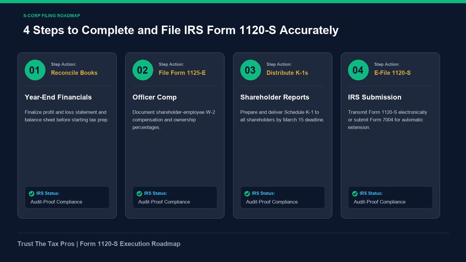Click the green 04 step number circle

[x=358, y=70]
